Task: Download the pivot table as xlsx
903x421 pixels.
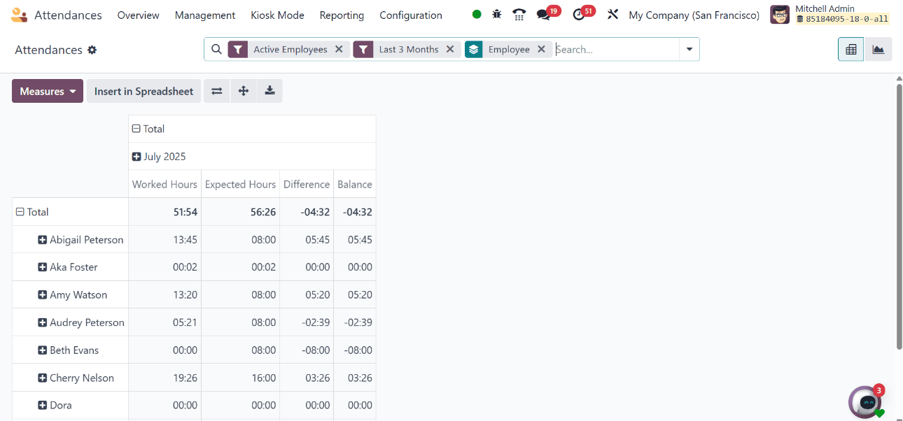Action: click(269, 91)
